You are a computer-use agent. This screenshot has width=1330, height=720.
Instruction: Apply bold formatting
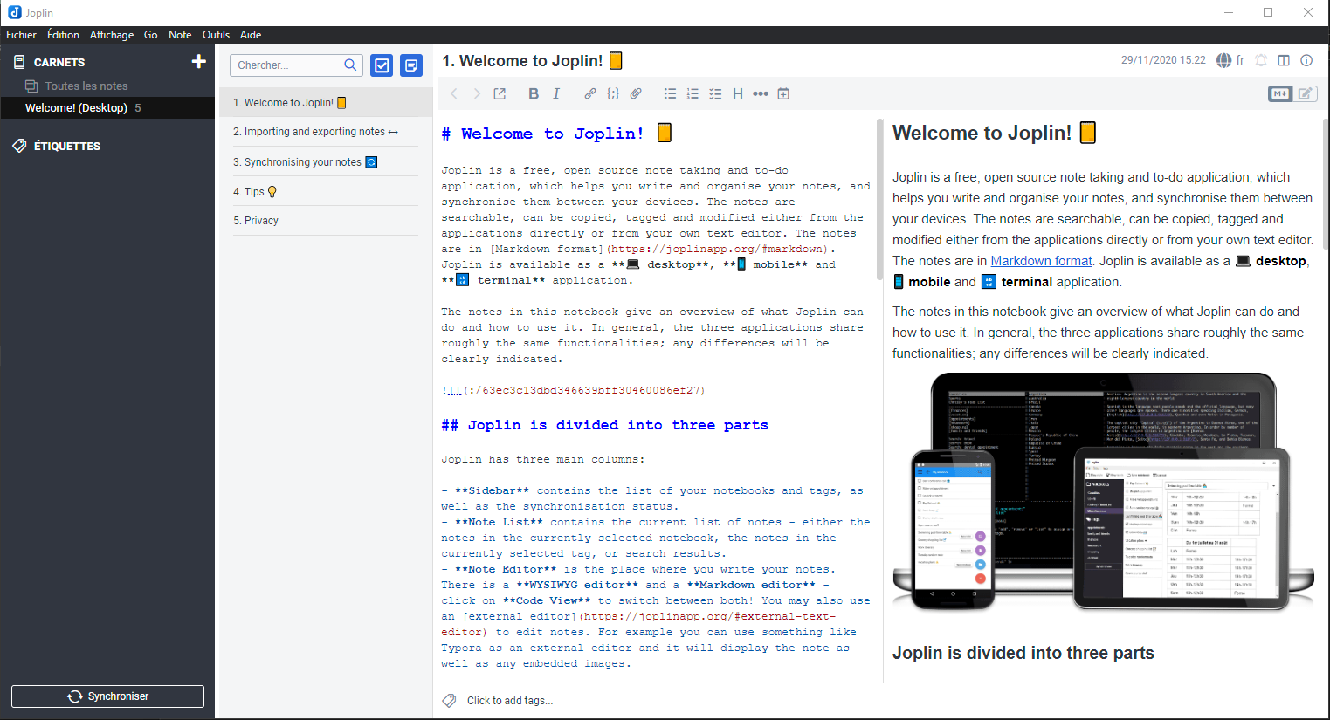(534, 93)
